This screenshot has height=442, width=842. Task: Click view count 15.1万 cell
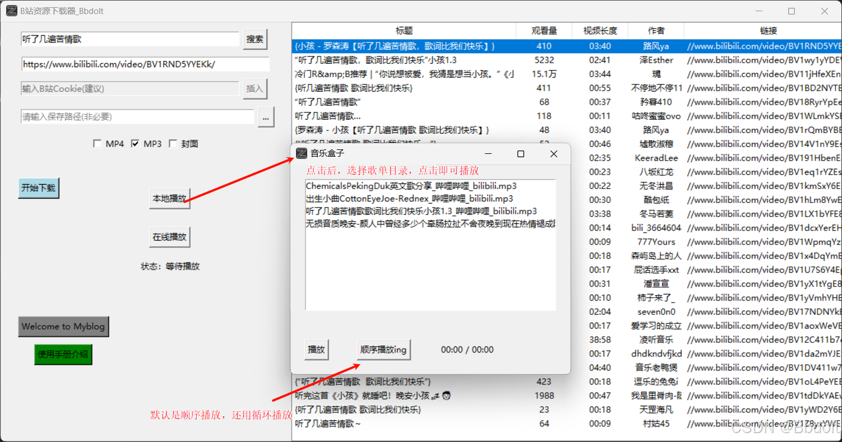544,74
